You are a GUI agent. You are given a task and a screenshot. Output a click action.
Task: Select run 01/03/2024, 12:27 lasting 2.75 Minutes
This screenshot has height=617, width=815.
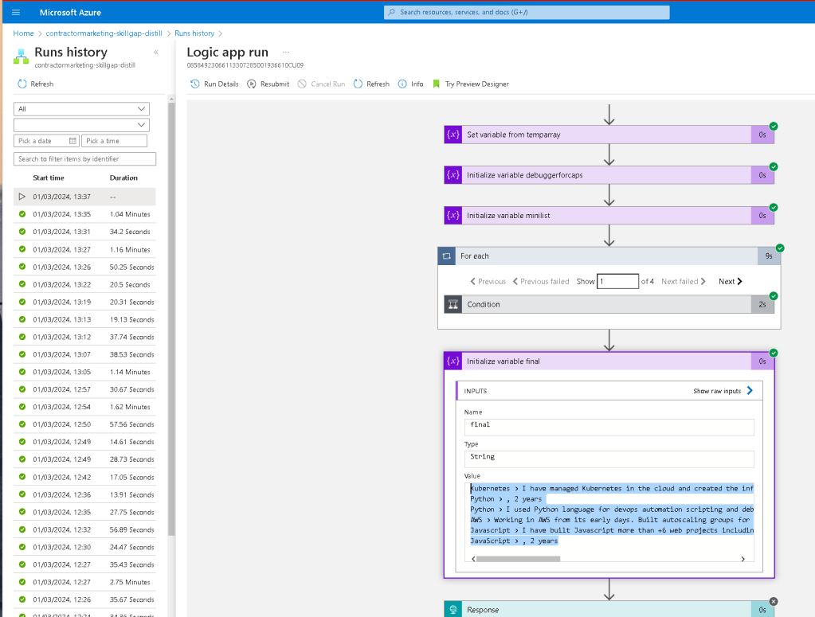coord(84,582)
